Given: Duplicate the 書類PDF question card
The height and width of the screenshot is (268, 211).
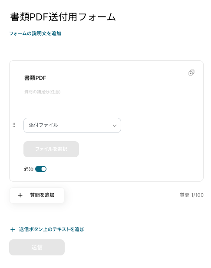Looking at the screenshot, I should tap(191, 73).
